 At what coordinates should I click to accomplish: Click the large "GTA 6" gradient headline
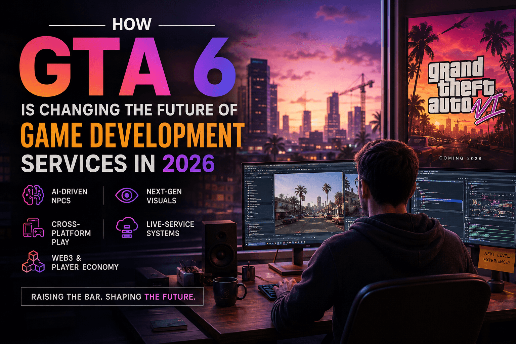128,66
